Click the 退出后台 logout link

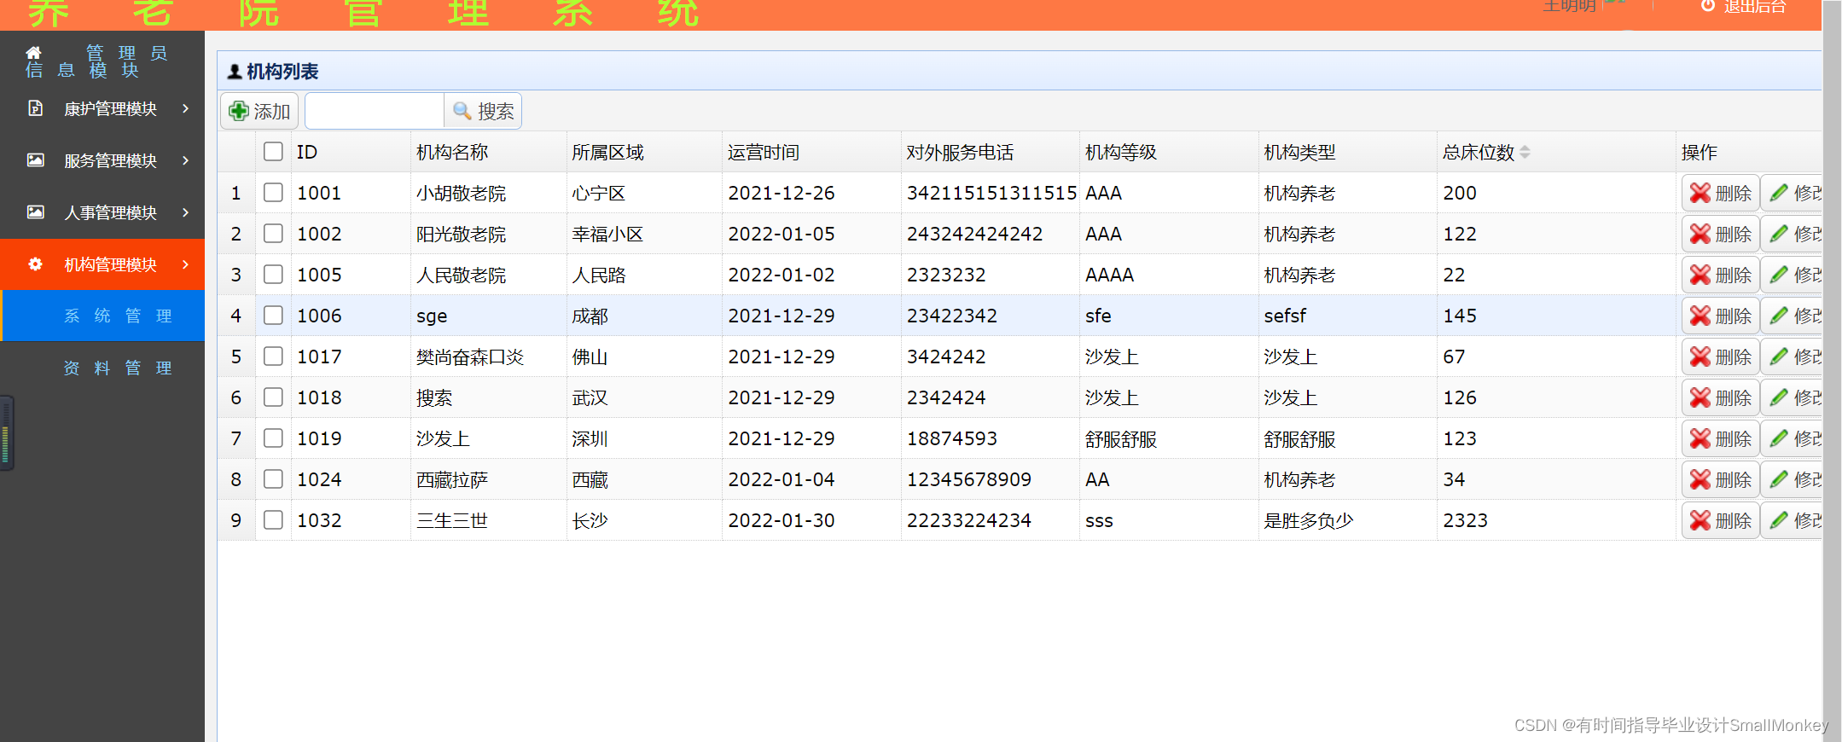pos(1754,6)
